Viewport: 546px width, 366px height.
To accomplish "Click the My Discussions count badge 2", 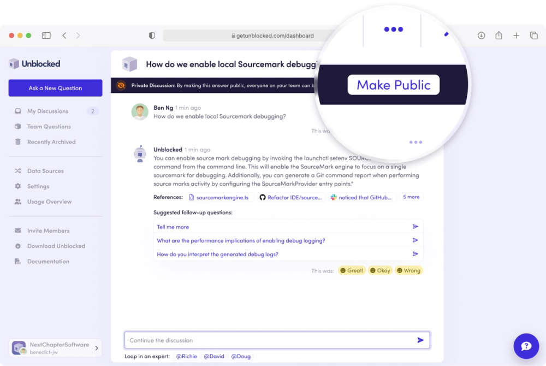I will 93,111.
